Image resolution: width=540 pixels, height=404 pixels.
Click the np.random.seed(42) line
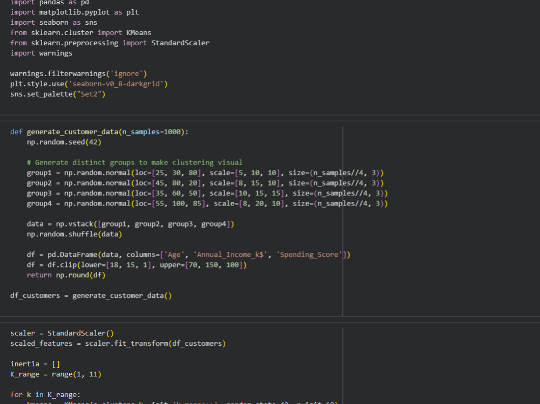64,142
